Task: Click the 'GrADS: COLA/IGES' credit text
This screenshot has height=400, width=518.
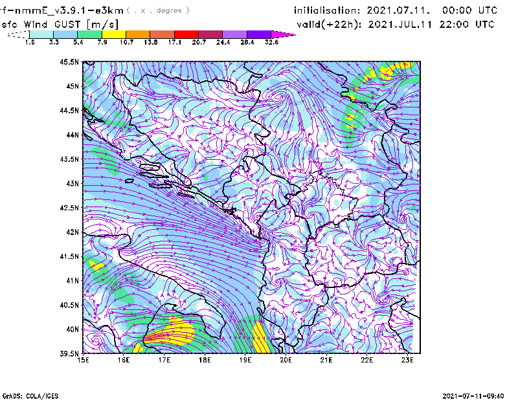Action: click(x=30, y=396)
